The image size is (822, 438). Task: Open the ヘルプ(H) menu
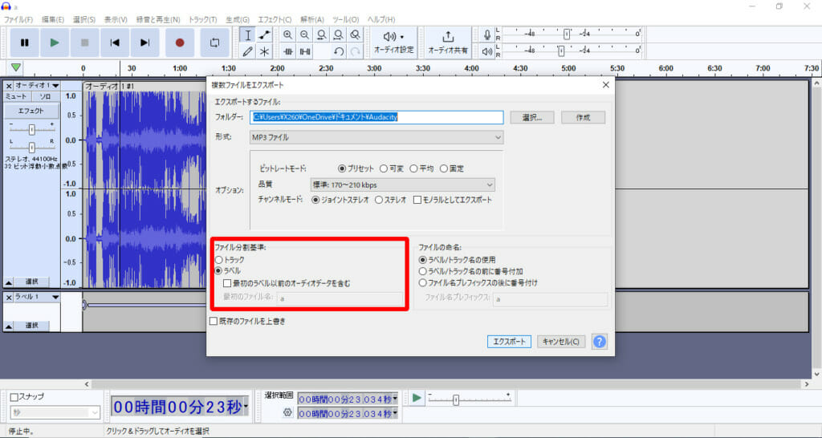click(x=381, y=19)
